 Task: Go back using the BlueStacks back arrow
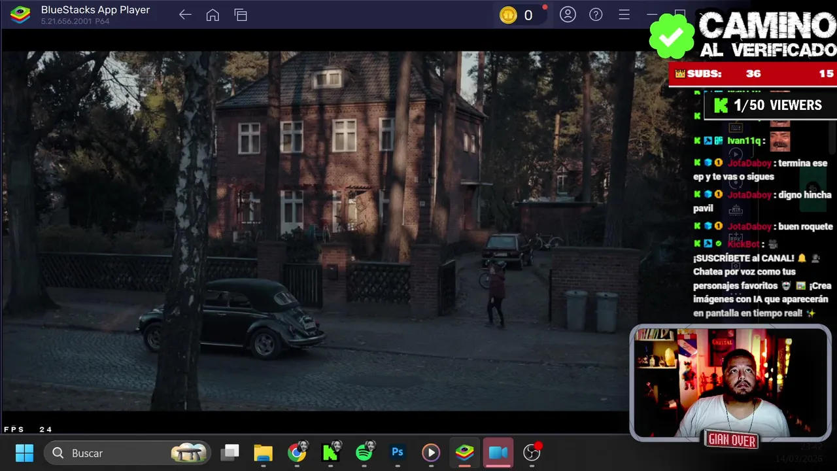click(x=185, y=14)
